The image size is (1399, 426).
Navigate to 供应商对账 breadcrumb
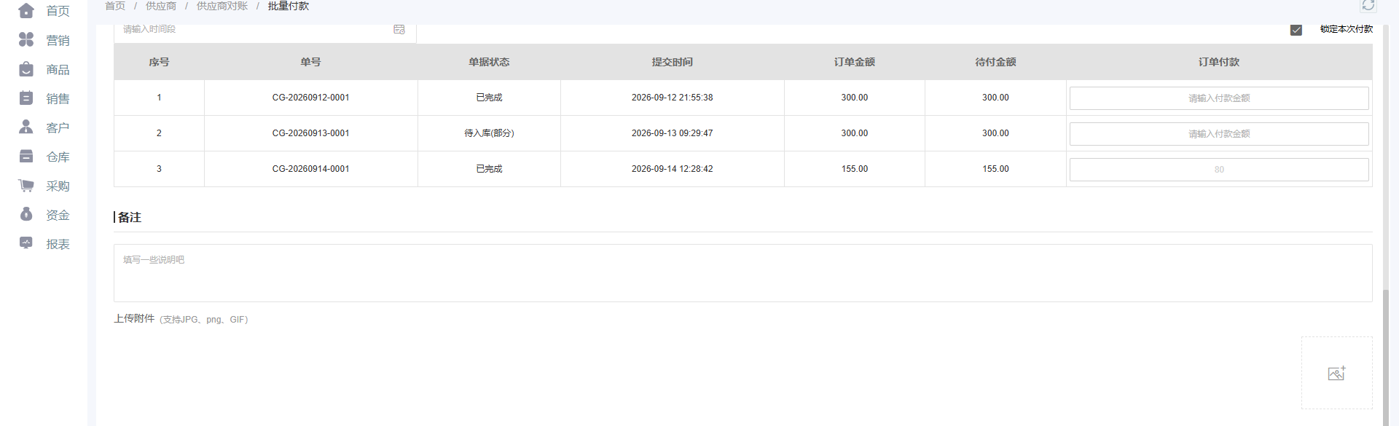pos(222,6)
